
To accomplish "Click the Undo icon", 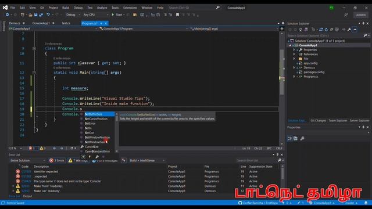I will tap(48, 15).
